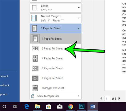
Task: Open File Explorer from the taskbar
Action: pos(38,107)
